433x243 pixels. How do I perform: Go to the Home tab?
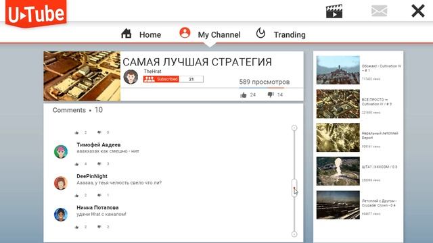[x=150, y=34]
